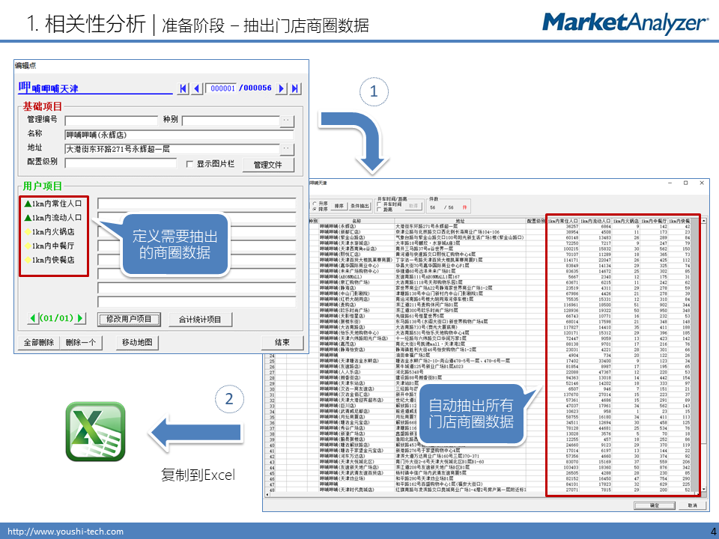Select the 降序 radio button
The width and height of the screenshot is (719, 539).
click(315, 209)
